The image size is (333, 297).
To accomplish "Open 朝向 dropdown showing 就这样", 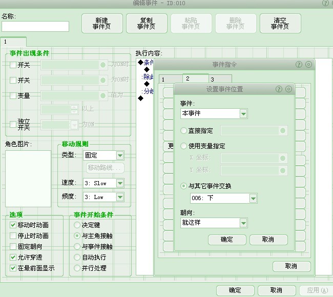I will click(x=214, y=223).
